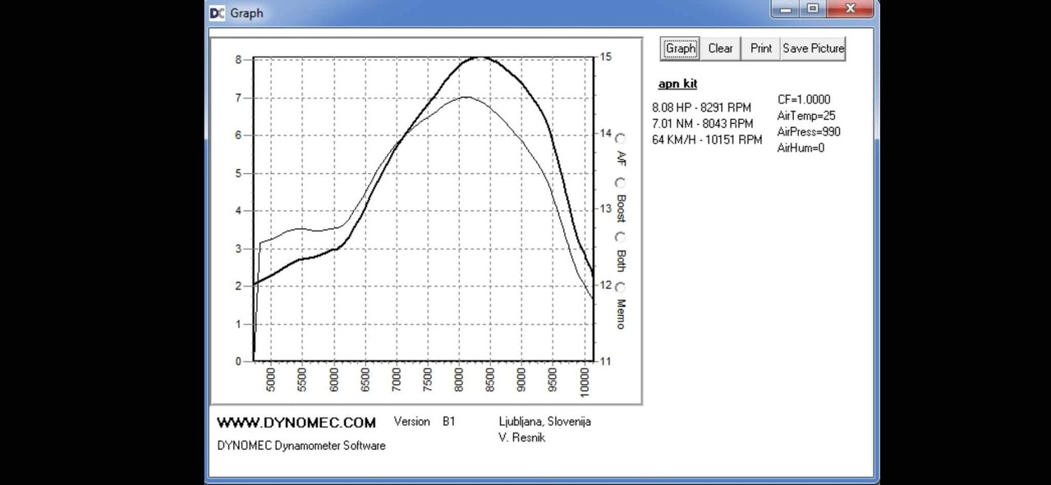Click the 'Graph' window title text
The image size is (1051, 485).
click(x=246, y=13)
